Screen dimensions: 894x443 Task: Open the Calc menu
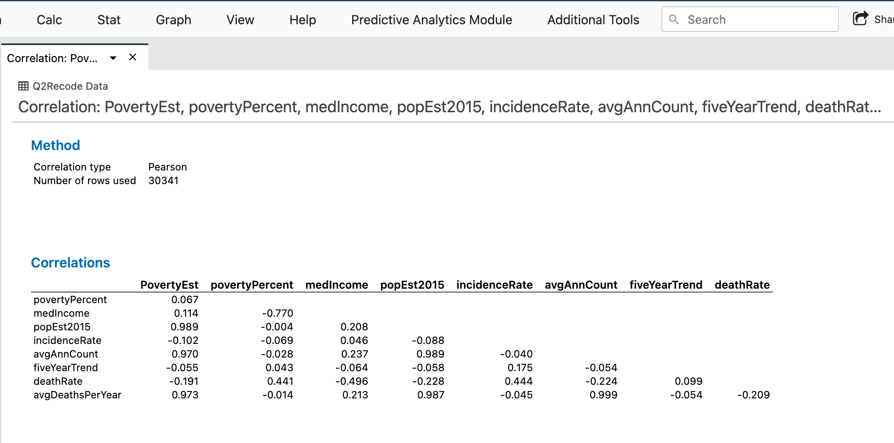[49, 20]
